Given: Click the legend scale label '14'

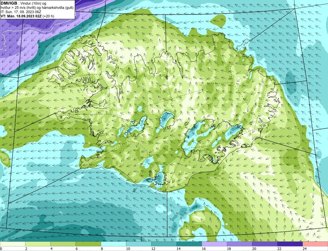Looking at the screenshot, I should click(x=178, y=249).
